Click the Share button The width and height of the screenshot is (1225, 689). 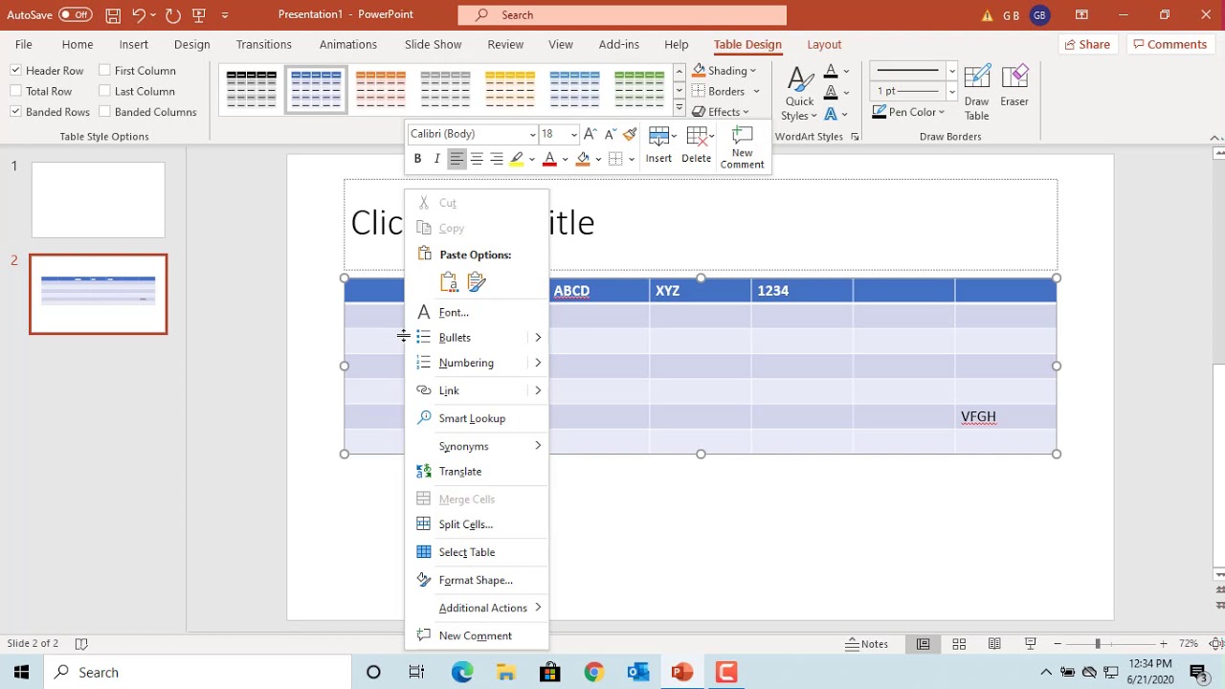click(x=1087, y=44)
